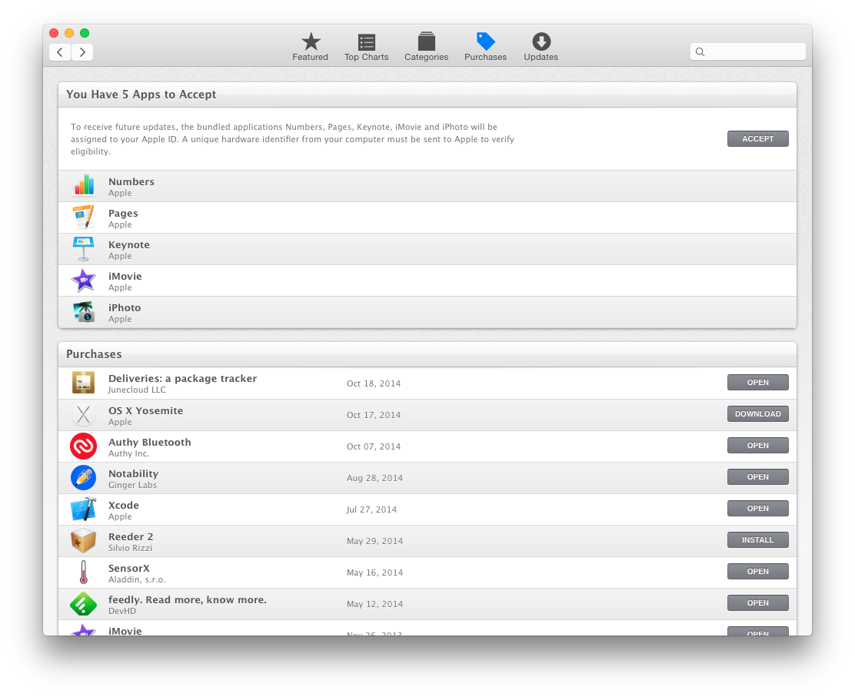
Task: Click the 'Jul 27, 2014' purchase date
Action: (x=371, y=509)
